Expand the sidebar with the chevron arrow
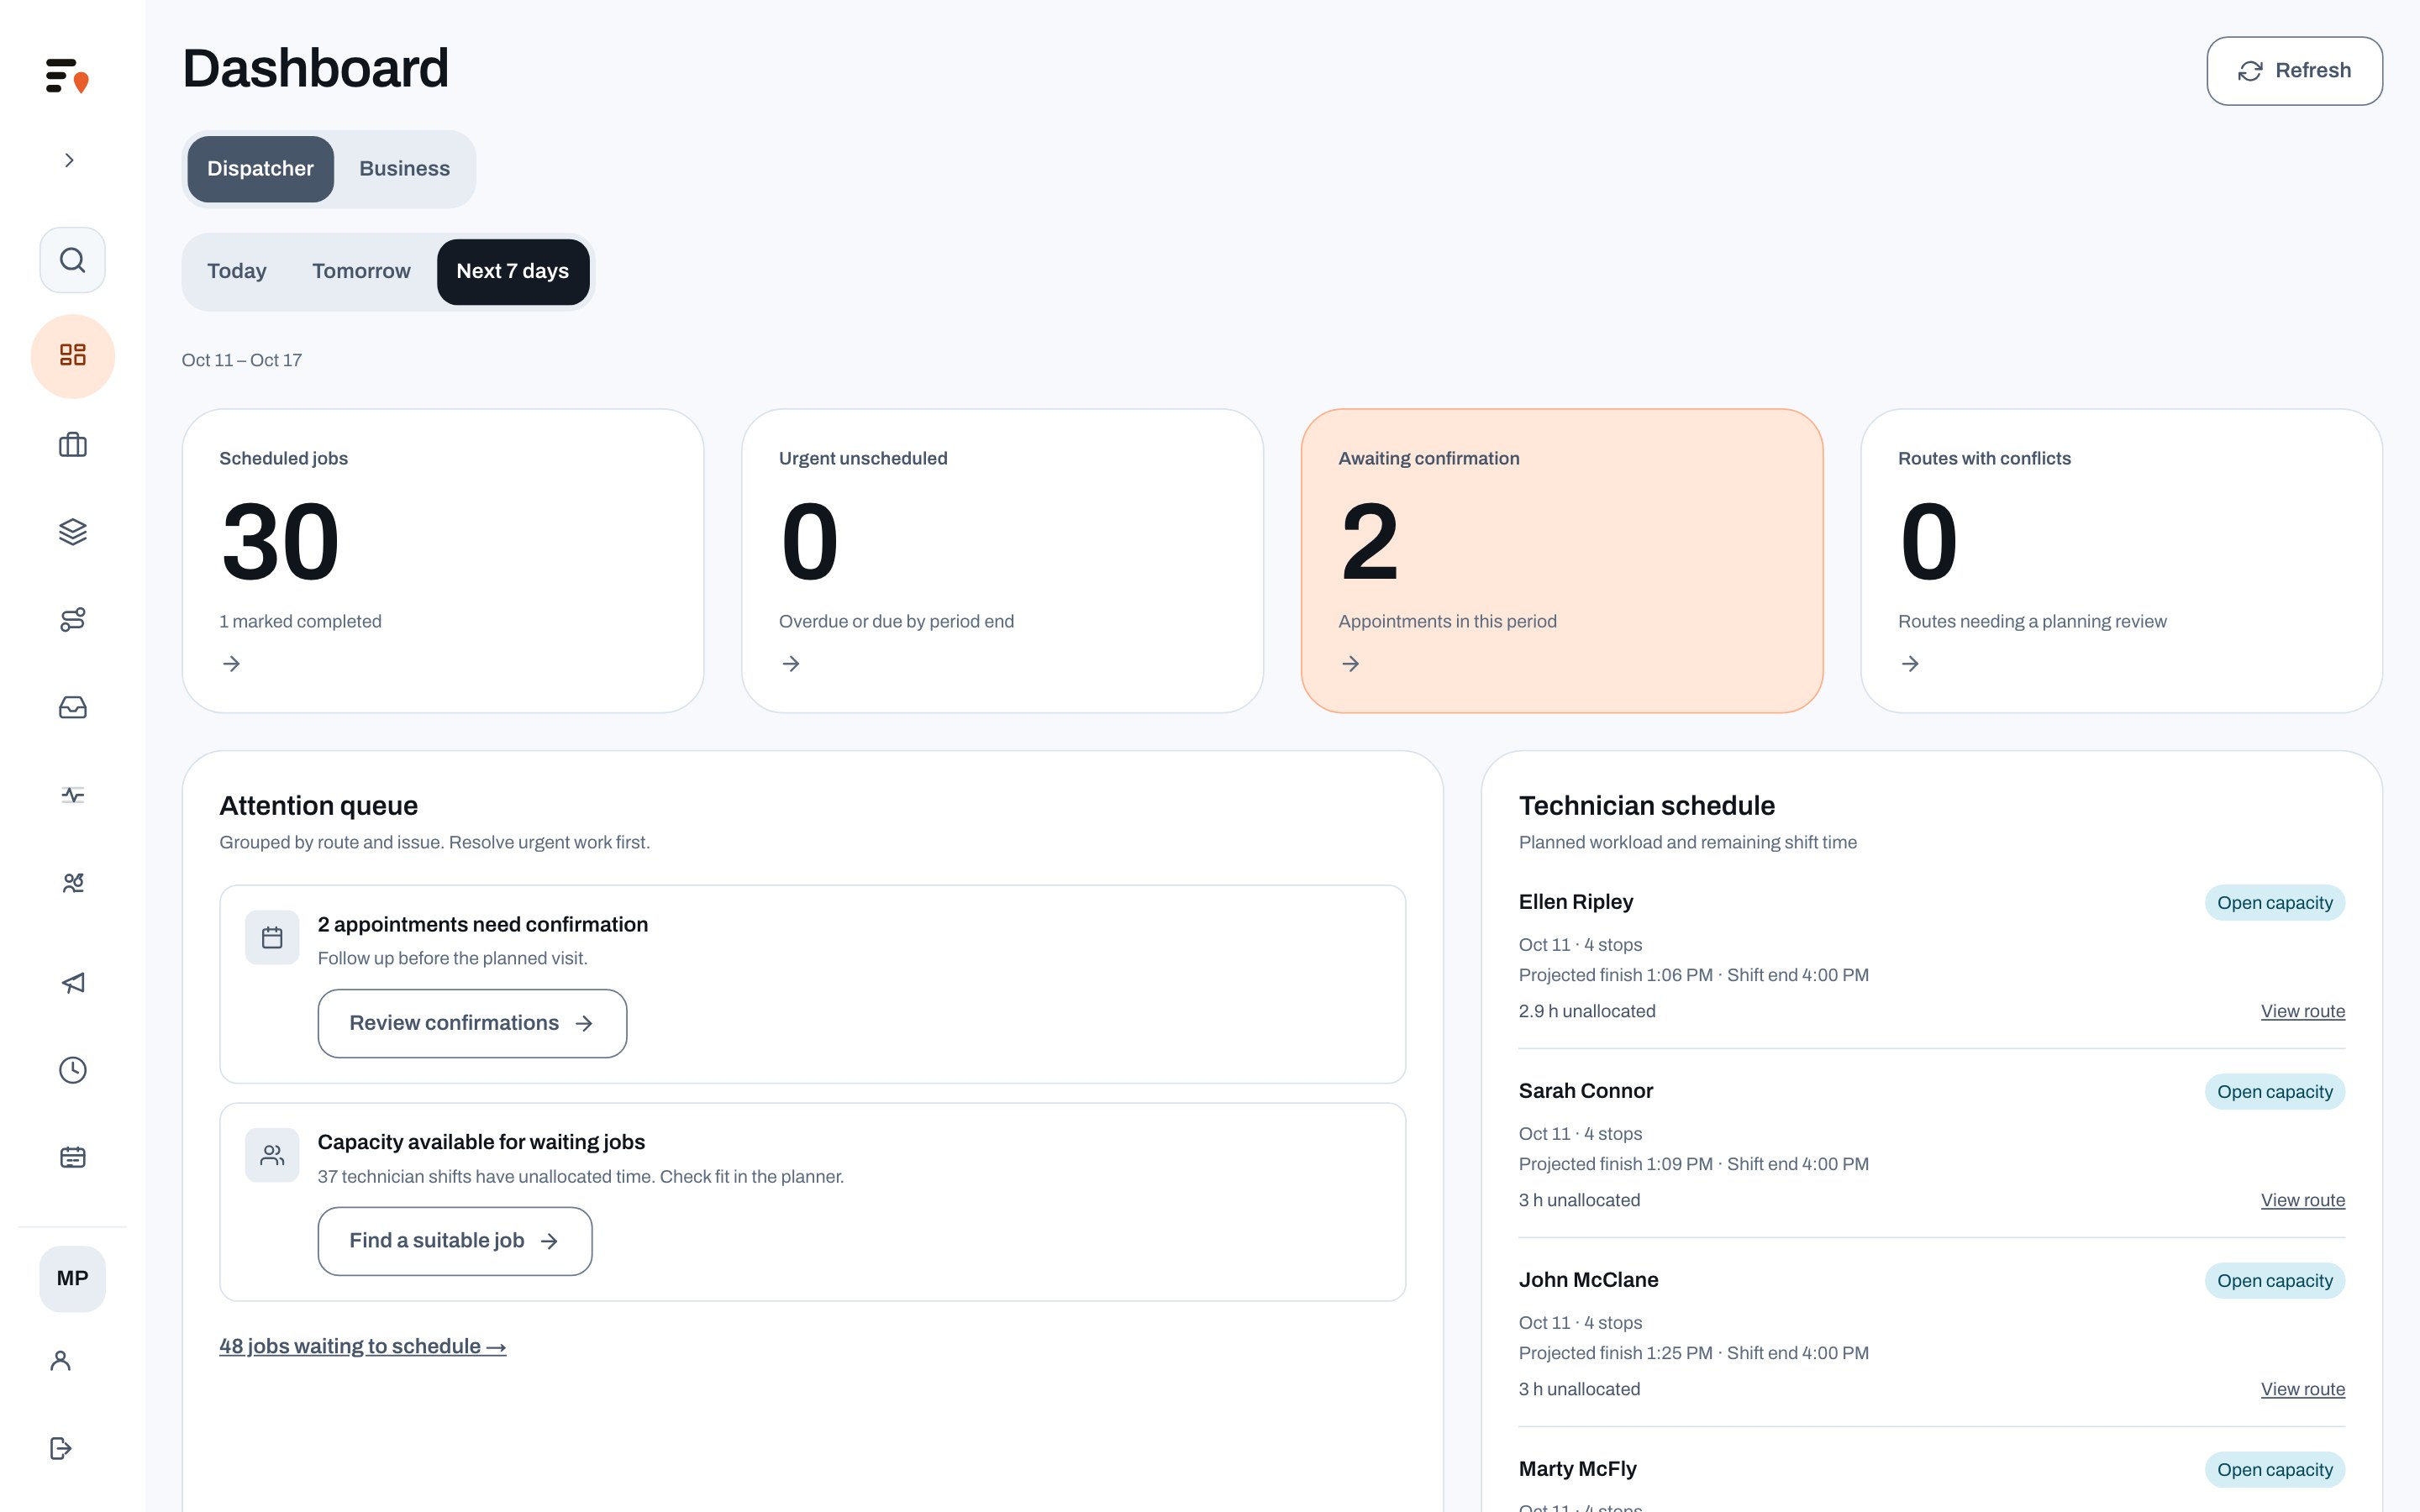Image resolution: width=2420 pixels, height=1512 pixels. (x=69, y=160)
